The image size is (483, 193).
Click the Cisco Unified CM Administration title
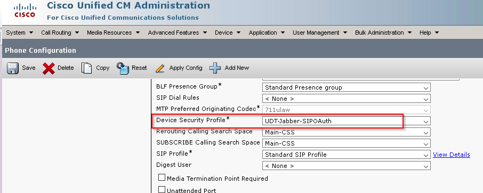click(128, 5)
